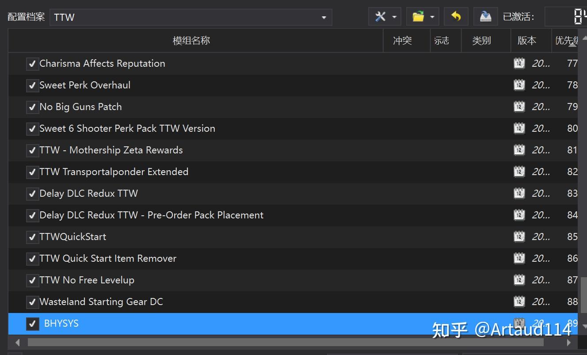Select Wasteland Starting Gear DC mod name

[x=101, y=302]
